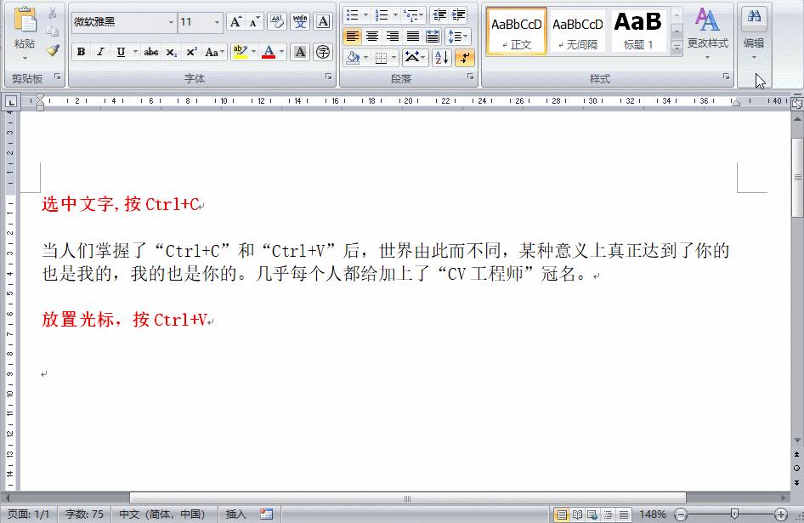
Task: Select the Print Layout view icon
Action: [x=561, y=514]
